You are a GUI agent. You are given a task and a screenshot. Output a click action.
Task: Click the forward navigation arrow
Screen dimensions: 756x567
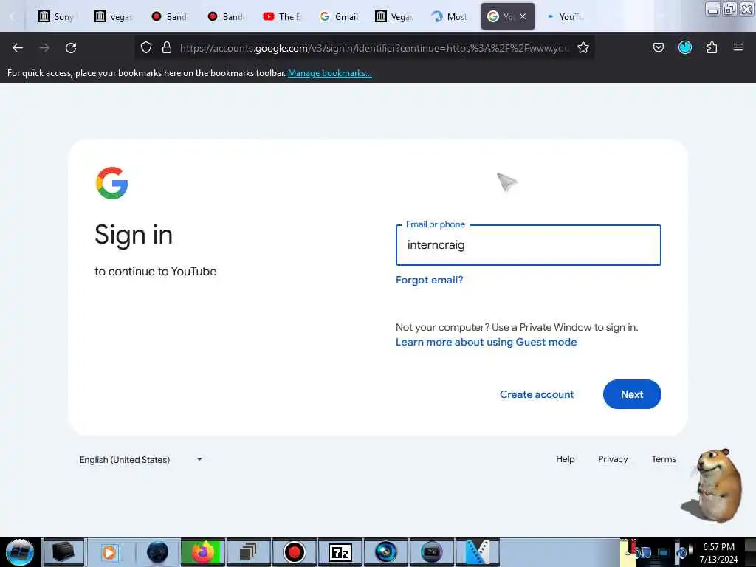tap(44, 48)
